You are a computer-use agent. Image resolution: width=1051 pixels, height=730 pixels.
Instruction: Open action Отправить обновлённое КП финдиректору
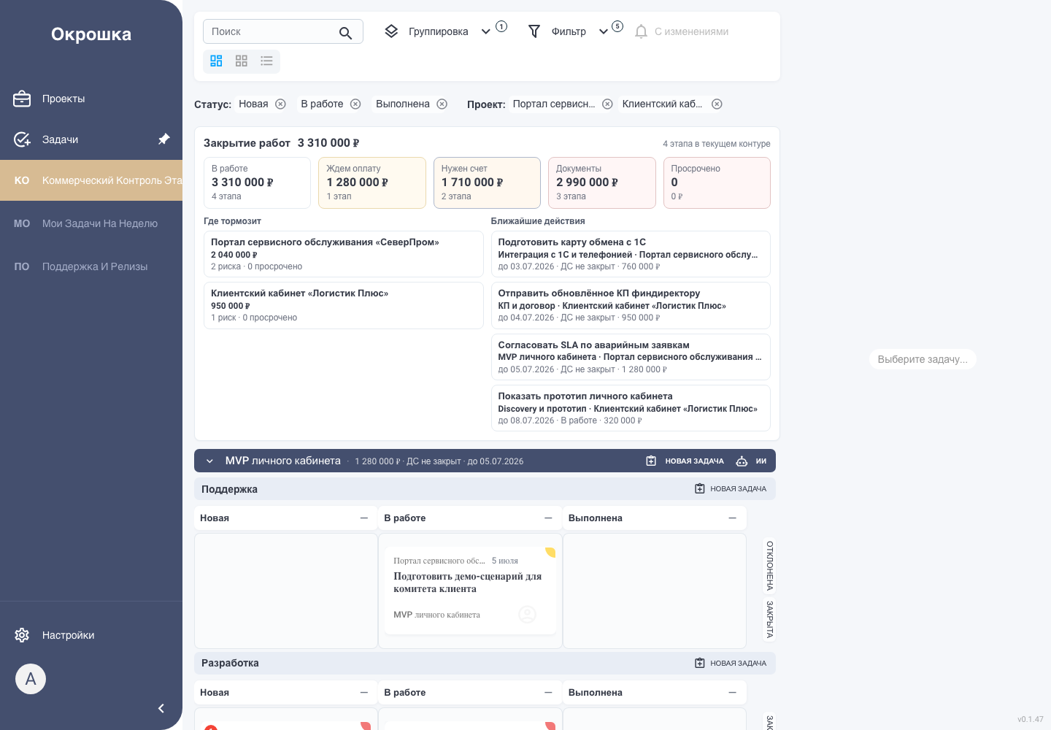631,305
